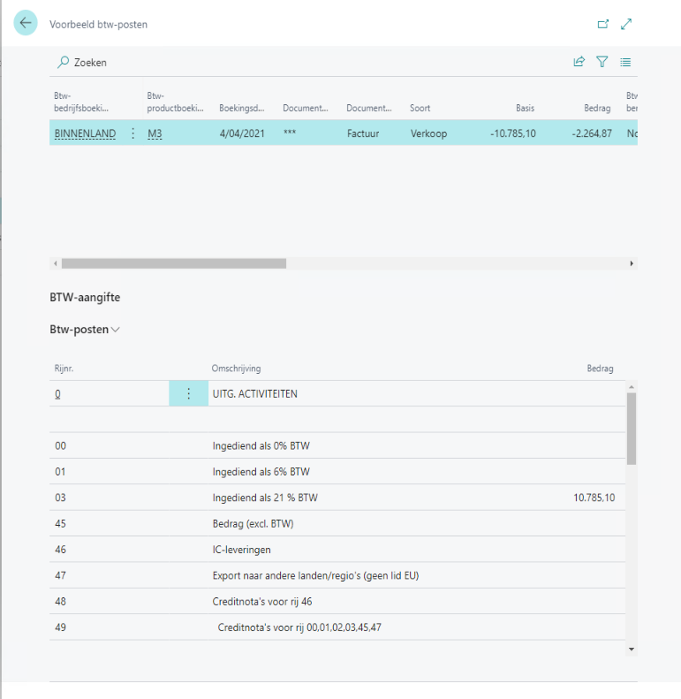Click the Zoeken search magnifier icon

click(63, 63)
